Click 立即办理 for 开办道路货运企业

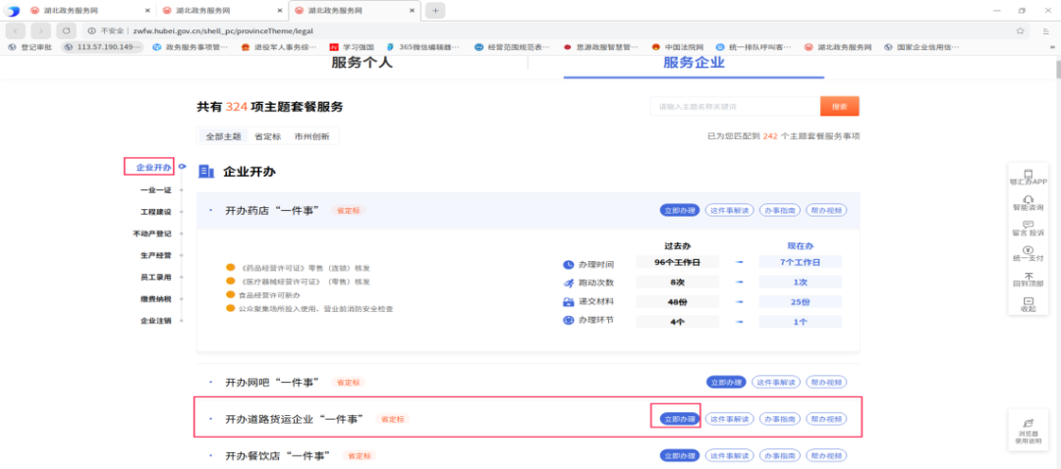(x=680, y=419)
